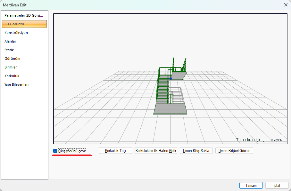This screenshot has width=291, height=191.
Task: Select the 3D Görüntü tab
Action: point(24,24)
